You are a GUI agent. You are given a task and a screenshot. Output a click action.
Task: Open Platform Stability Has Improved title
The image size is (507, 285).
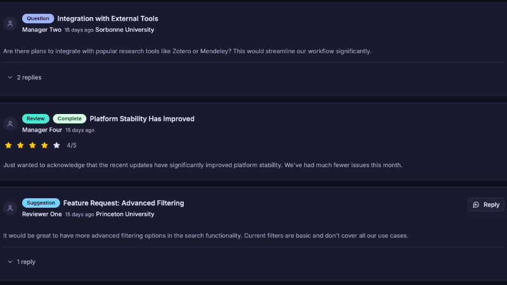142,118
